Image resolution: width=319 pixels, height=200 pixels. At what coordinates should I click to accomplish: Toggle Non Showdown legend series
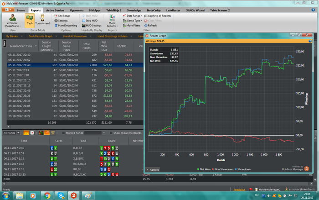(x=222, y=169)
